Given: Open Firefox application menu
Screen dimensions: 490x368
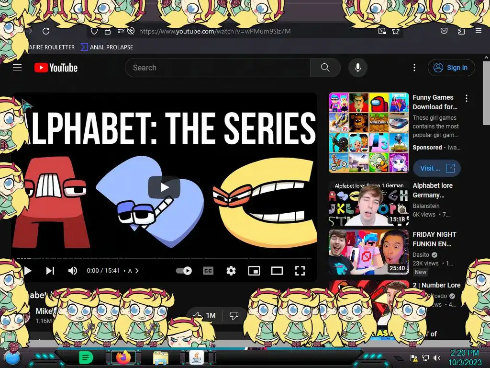Looking at the screenshot, I should [478, 31].
